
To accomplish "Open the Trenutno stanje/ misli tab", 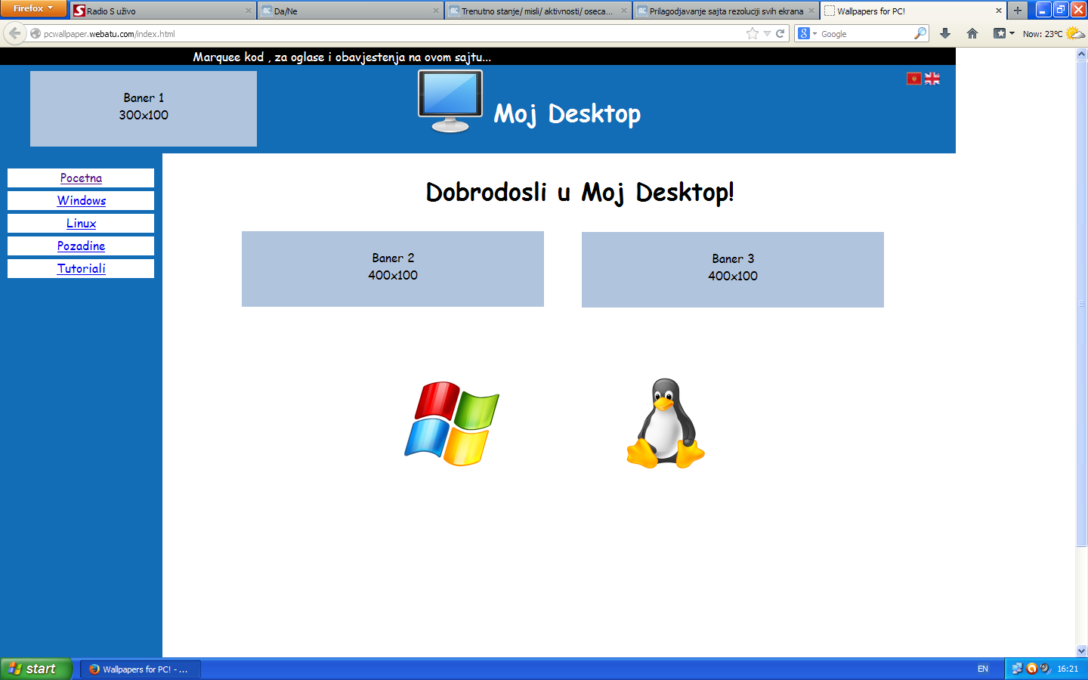I will pyautogui.click(x=538, y=11).
